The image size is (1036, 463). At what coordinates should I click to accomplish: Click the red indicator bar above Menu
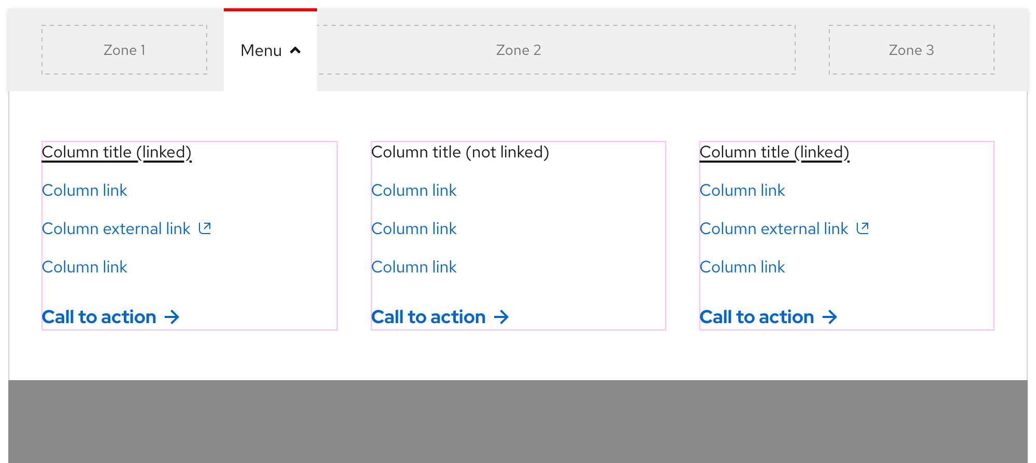(x=270, y=9)
